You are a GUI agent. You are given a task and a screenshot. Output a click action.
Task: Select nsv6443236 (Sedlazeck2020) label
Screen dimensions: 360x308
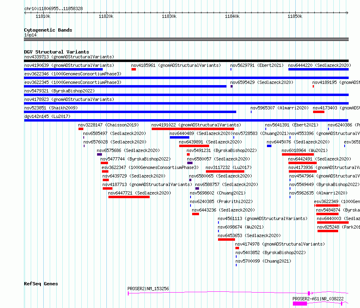coord(223,210)
